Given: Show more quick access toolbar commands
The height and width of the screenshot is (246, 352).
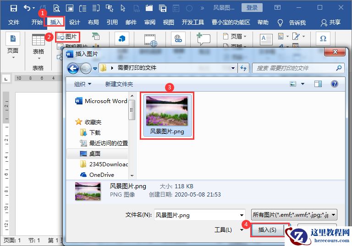Looking at the screenshot, I should click(202, 8).
